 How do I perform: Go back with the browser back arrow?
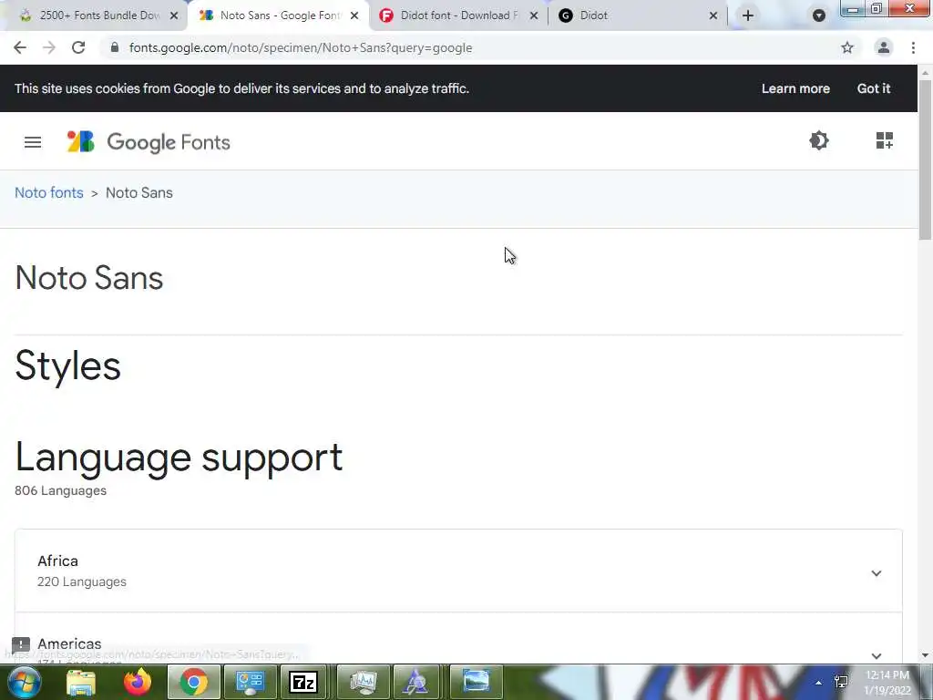coord(20,47)
